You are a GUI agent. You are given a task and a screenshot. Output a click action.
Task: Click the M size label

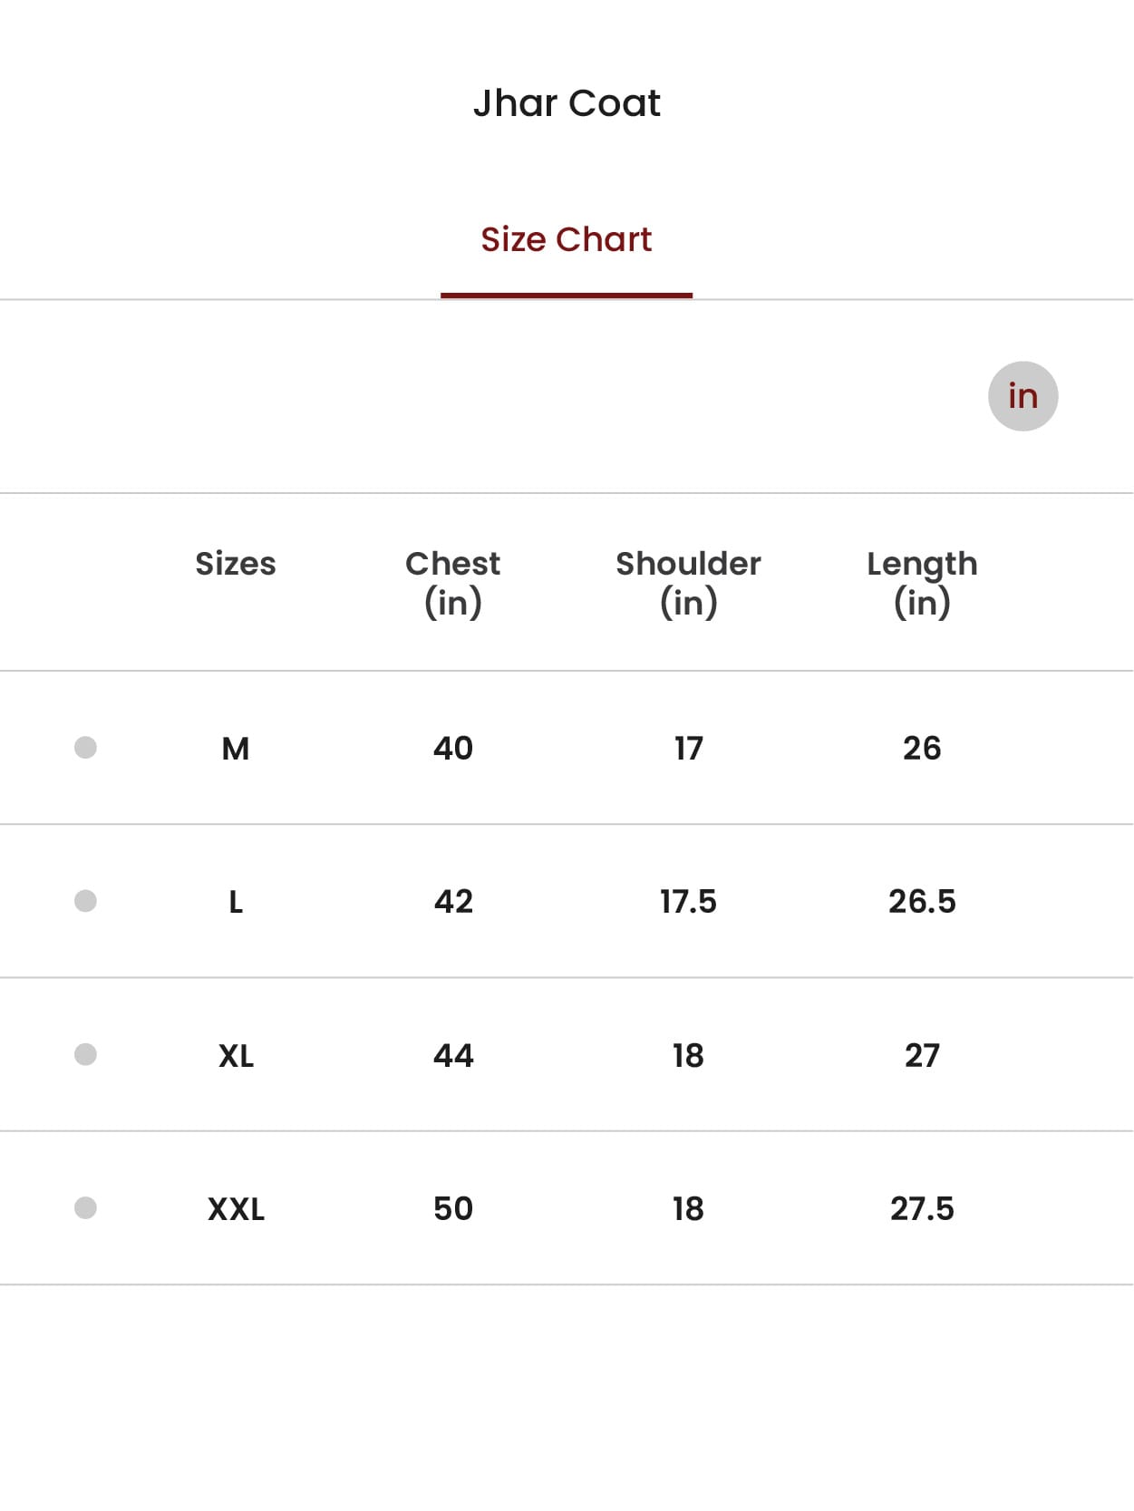[236, 749]
